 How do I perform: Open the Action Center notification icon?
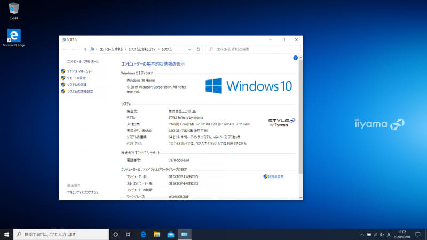(418, 234)
